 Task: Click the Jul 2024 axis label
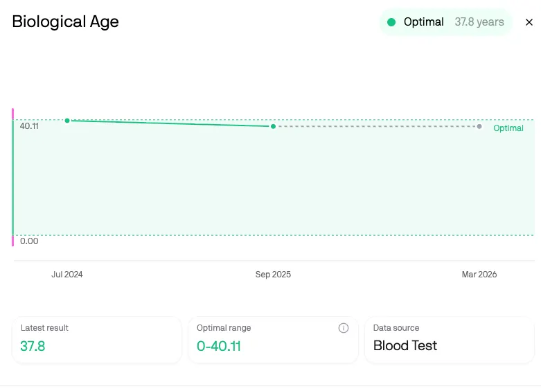tap(67, 275)
